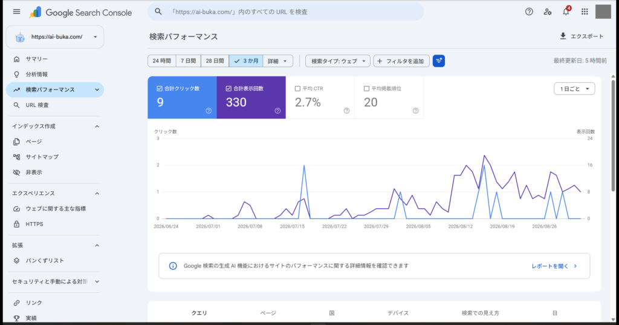Click the info icon in AI report banner
This screenshot has width=619, height=325.
173,266
